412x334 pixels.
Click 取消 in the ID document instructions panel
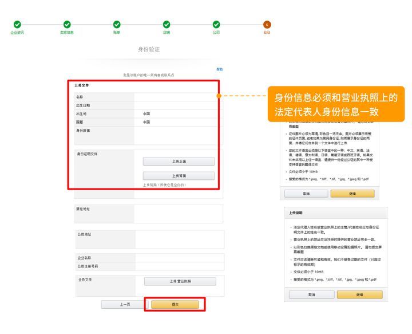306,194
